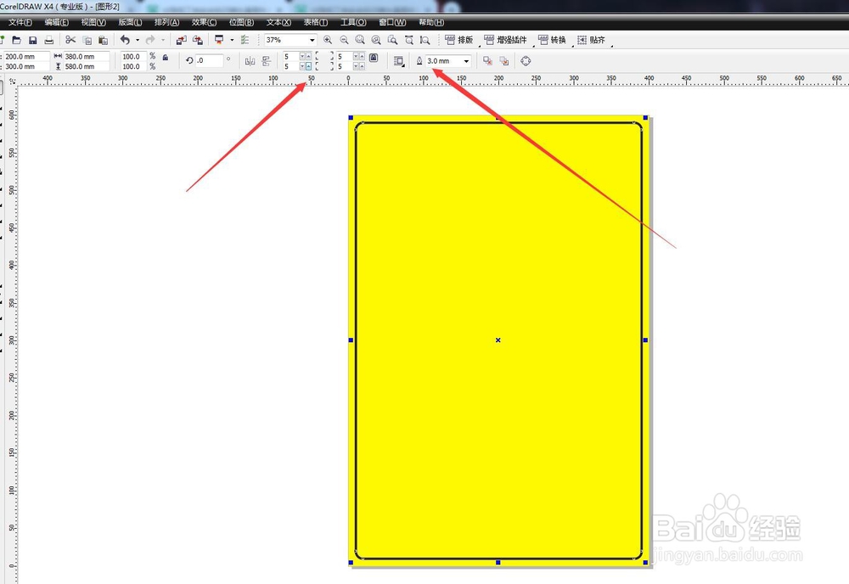Click the Zoom to selection icon
The width and height of the screenshot is (849, 584).
pos(360,40)
